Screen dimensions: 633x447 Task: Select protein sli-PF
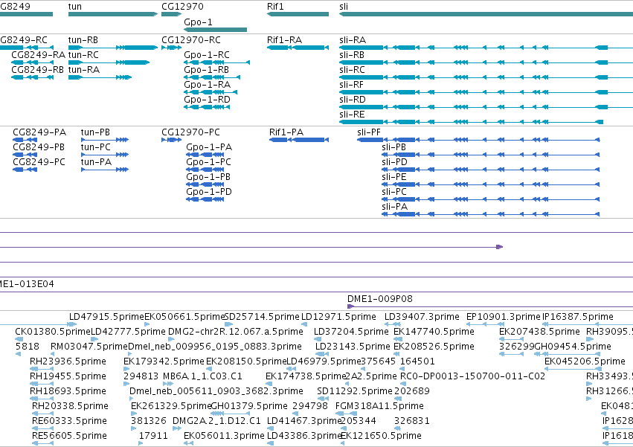coord(478,140)
